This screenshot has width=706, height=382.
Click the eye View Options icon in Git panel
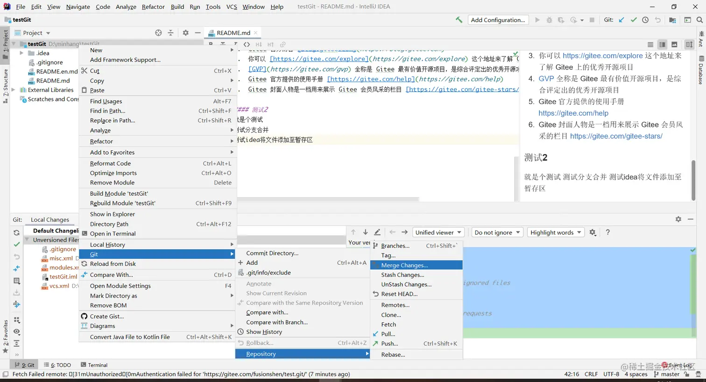16,332
